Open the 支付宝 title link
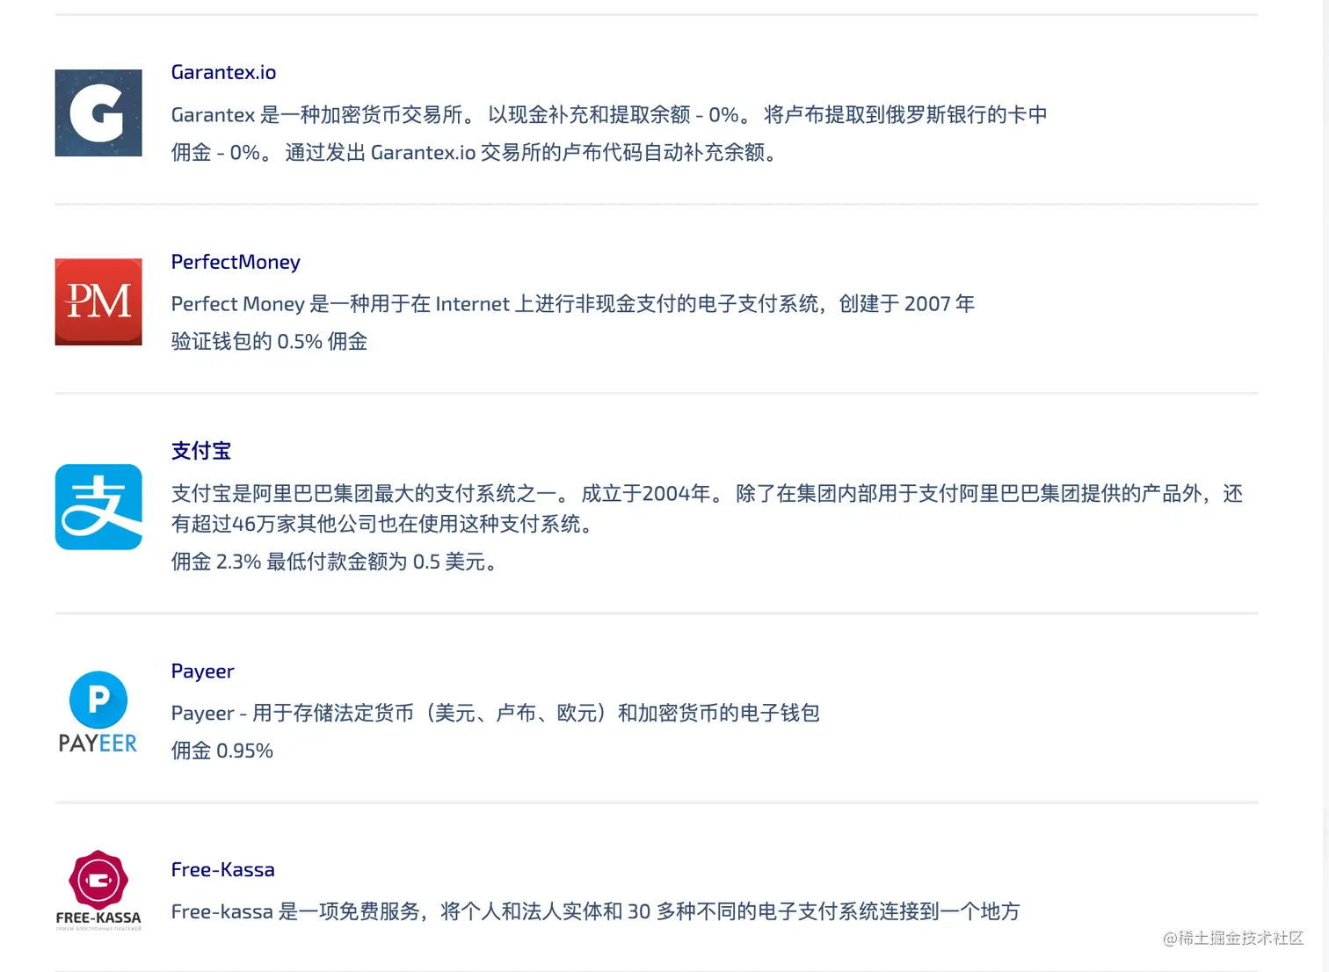The image size is (1329, 972). pyautogui.click(x=201, y=451)
